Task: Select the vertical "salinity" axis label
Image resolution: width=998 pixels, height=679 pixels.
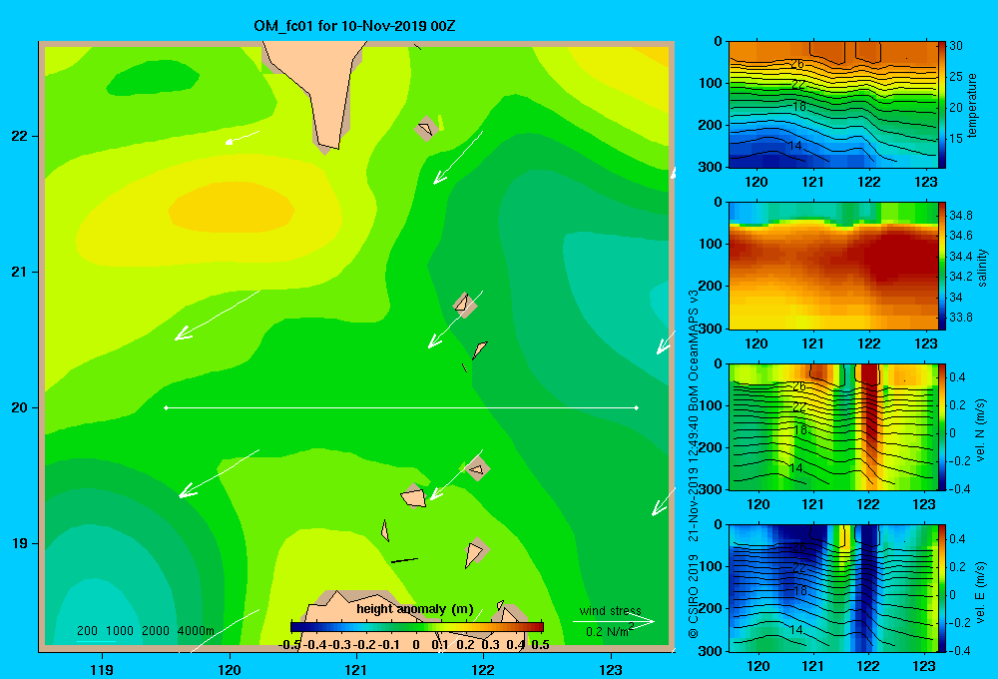Action: (982, 268)
